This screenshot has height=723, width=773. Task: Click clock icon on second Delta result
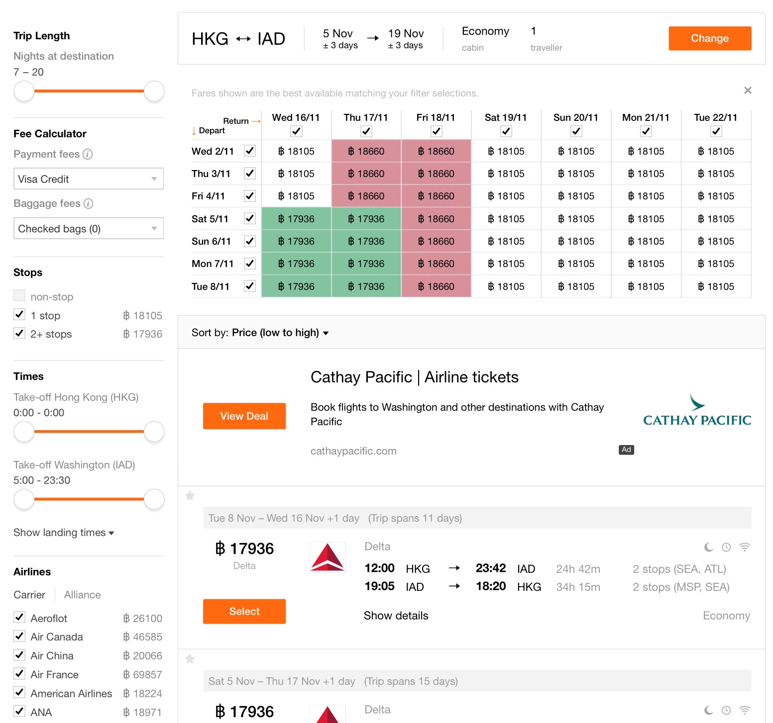pos(726,711)
